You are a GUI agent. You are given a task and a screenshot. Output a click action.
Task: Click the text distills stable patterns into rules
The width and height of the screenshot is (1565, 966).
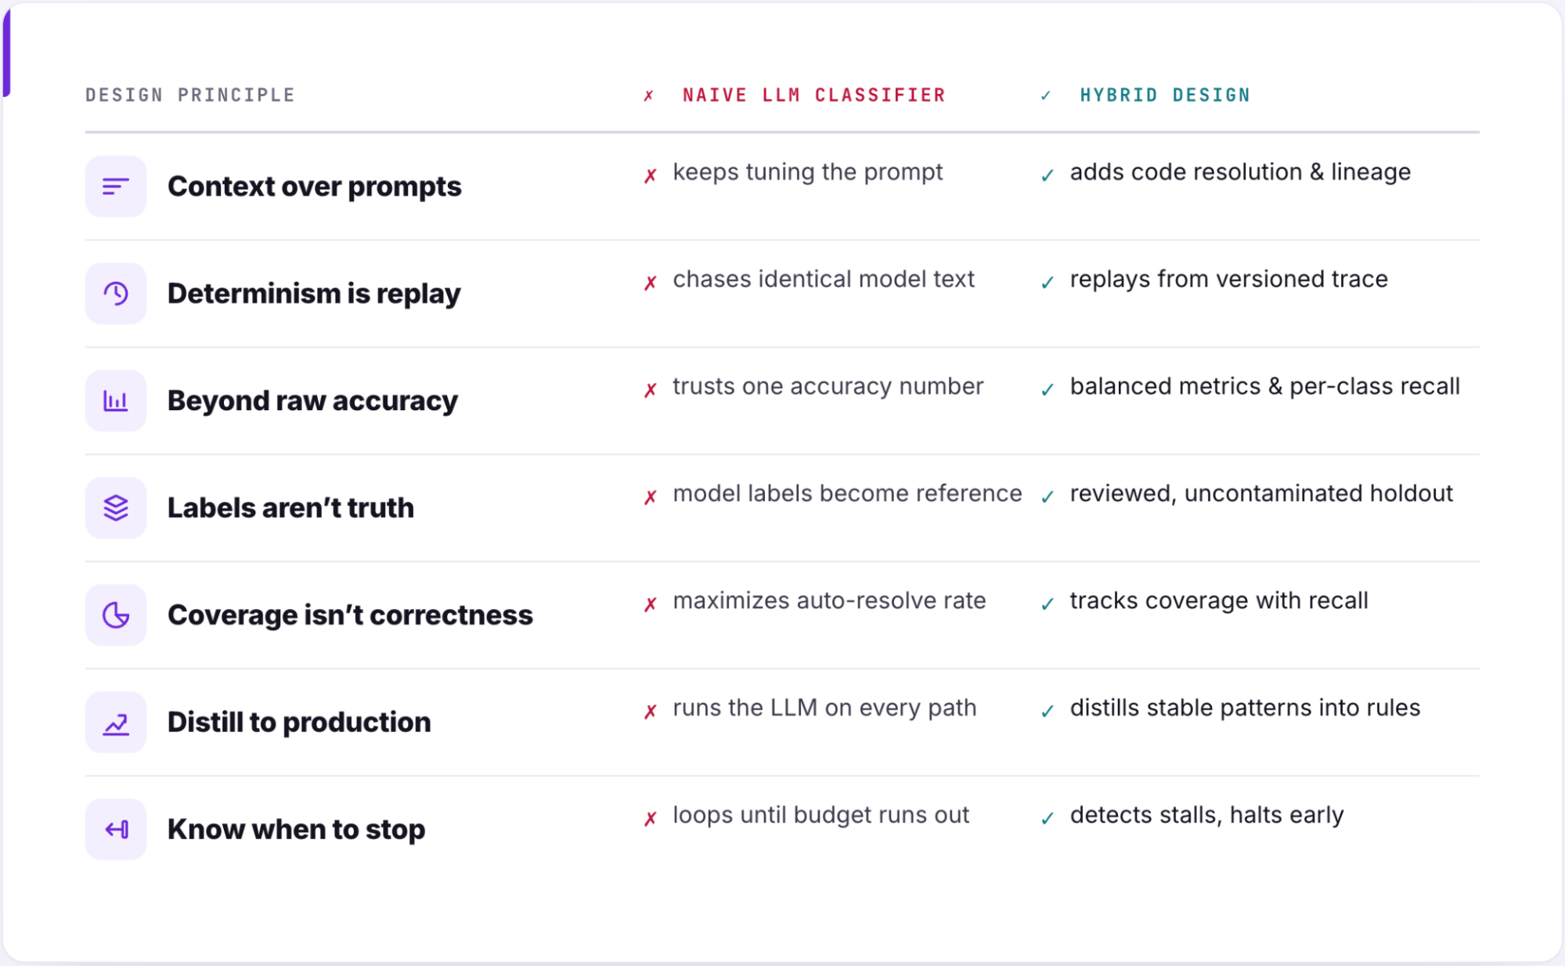click(1245, 708)
